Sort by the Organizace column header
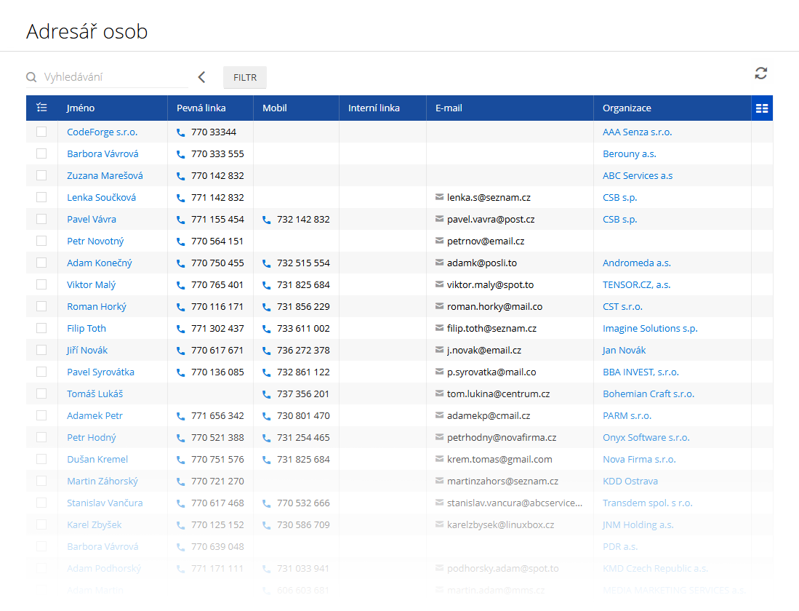Image resolution: width=799 pixels, height=611 pixels. coord(627,108)
